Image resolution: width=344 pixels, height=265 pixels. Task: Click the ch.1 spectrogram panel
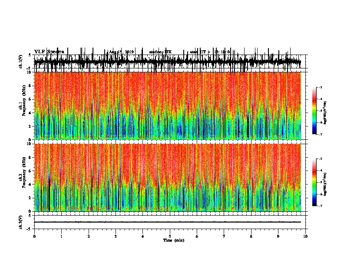(x=168, y=106)
